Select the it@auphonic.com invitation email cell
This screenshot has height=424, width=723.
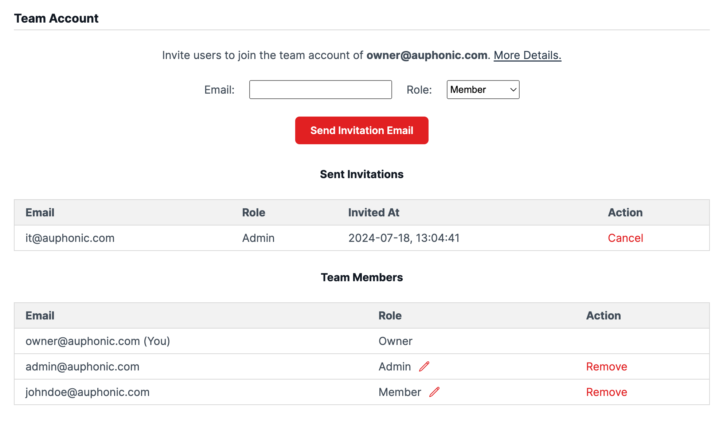click(70, 238)
